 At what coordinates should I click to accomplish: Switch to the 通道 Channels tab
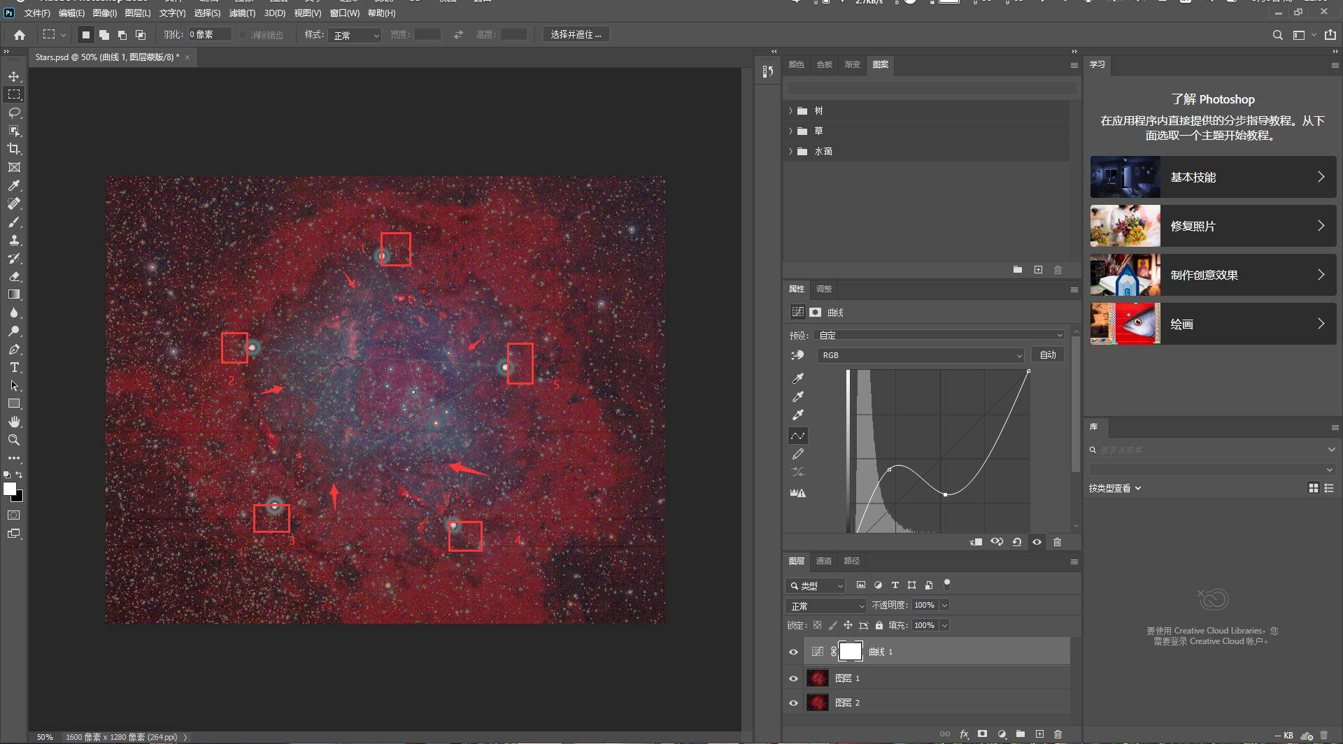824,561
